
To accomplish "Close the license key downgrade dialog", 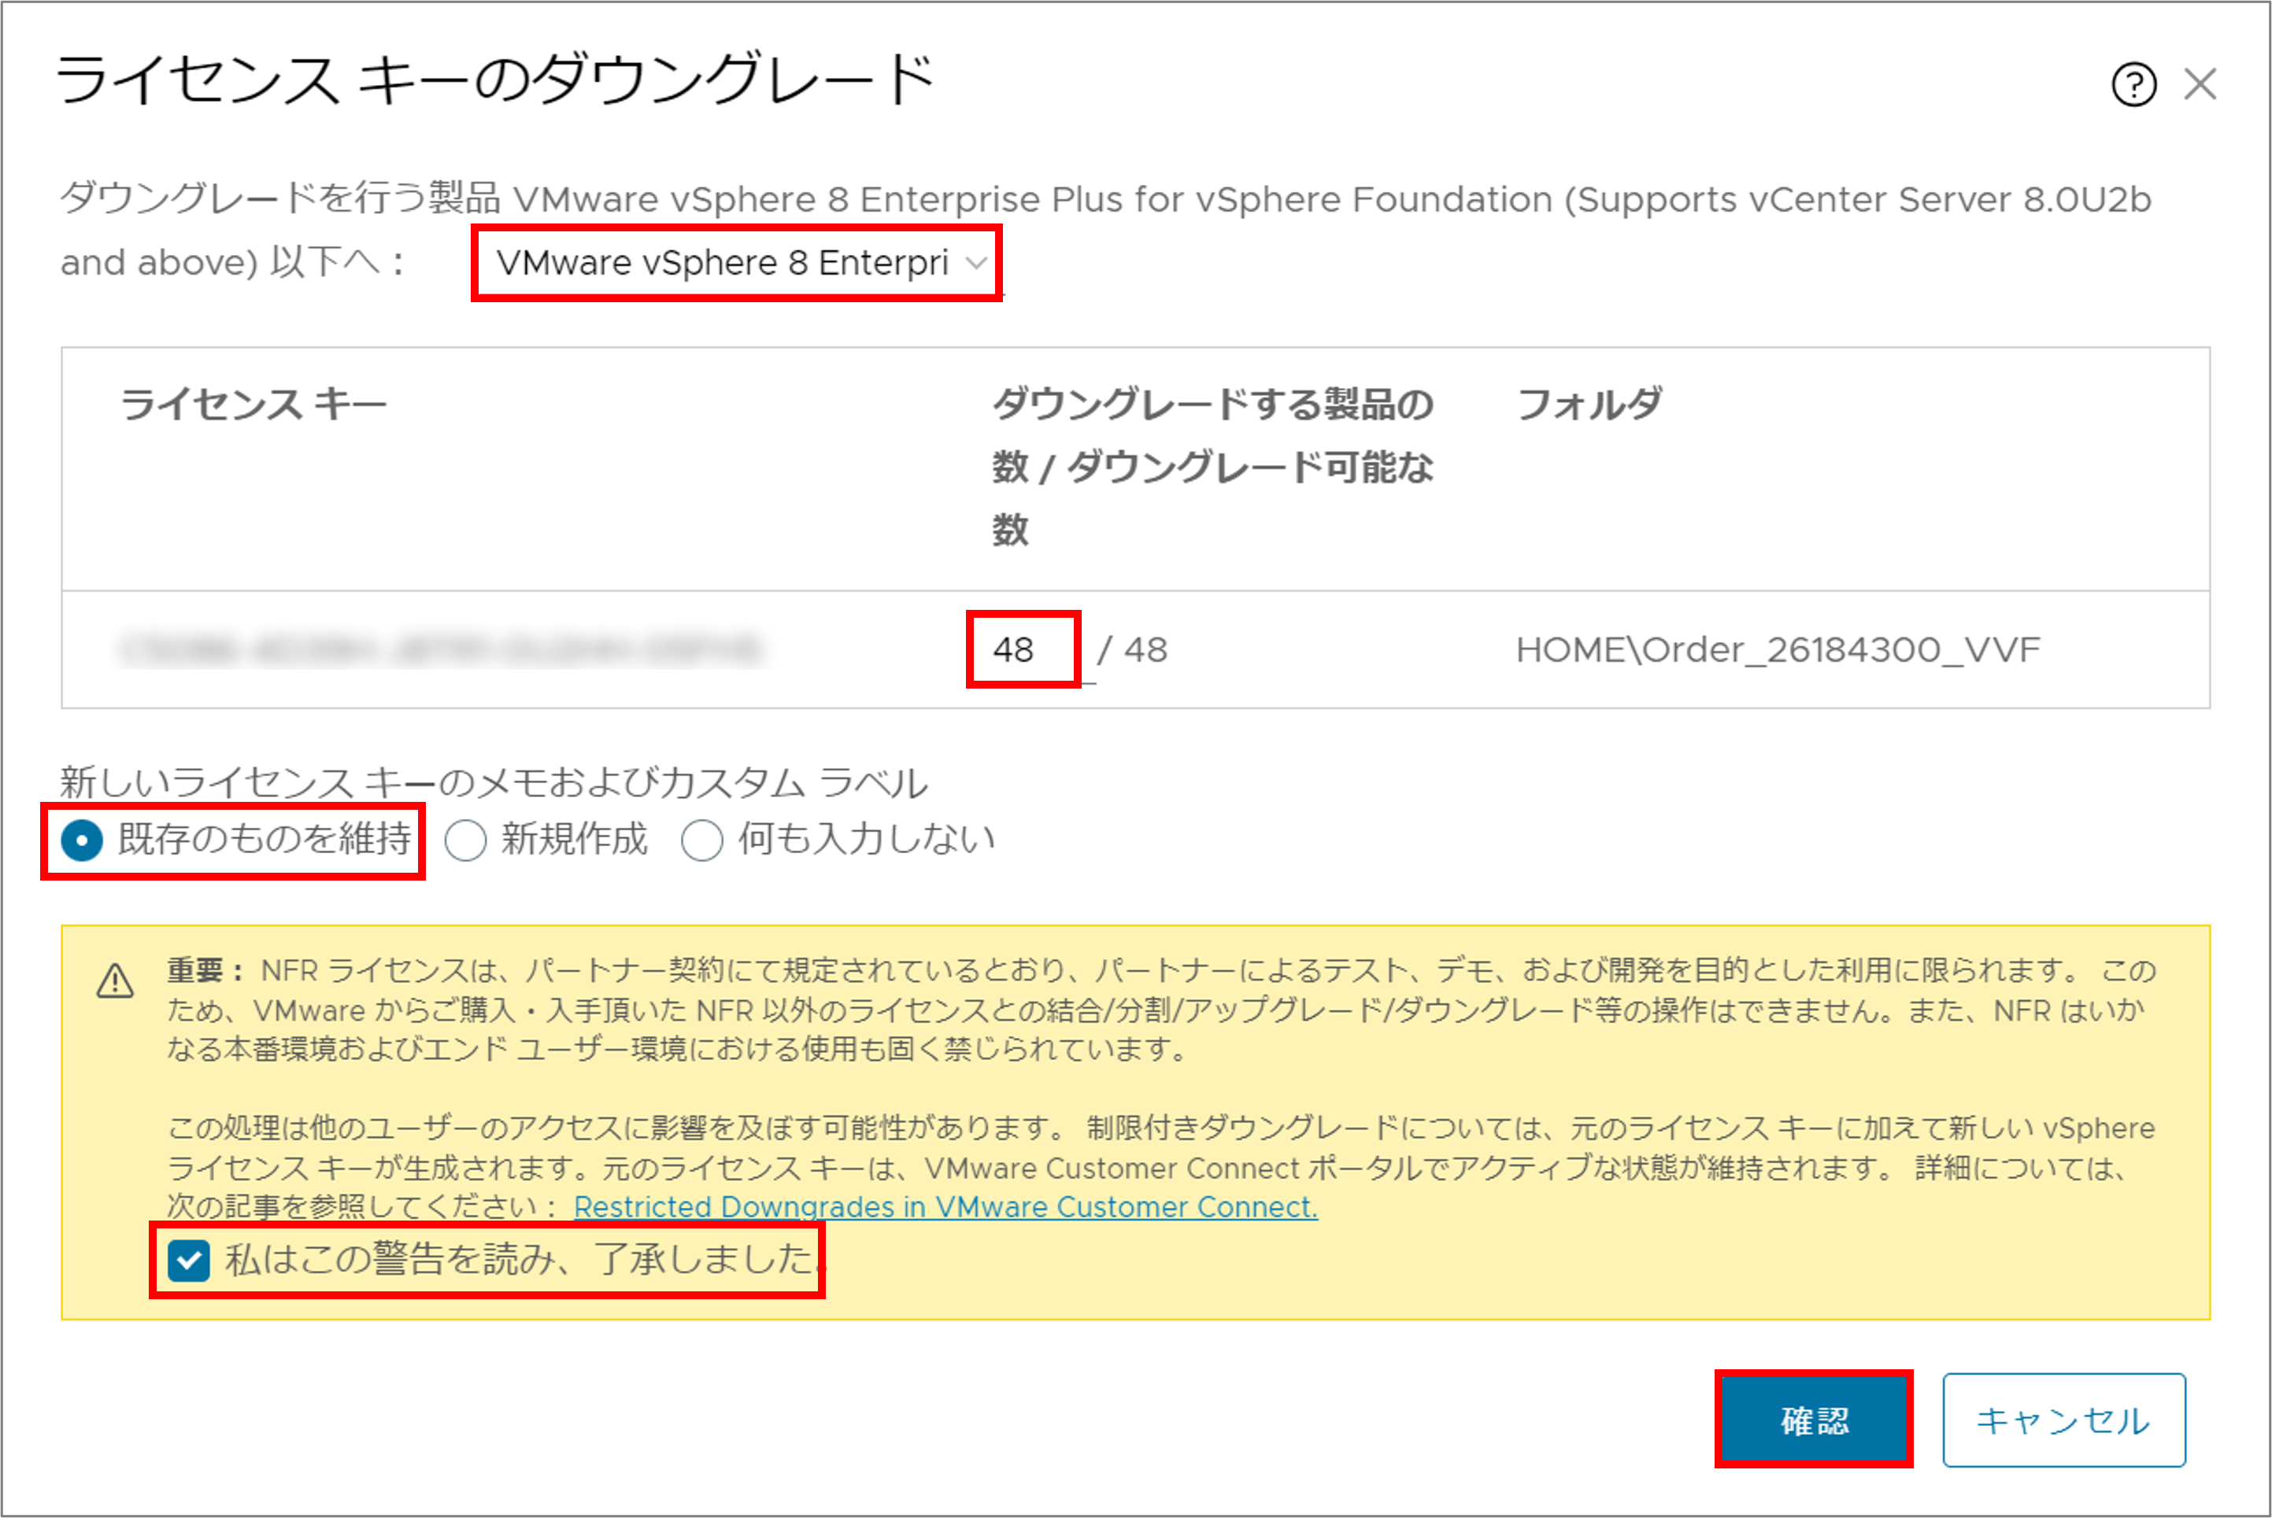I will point(2200,84).
